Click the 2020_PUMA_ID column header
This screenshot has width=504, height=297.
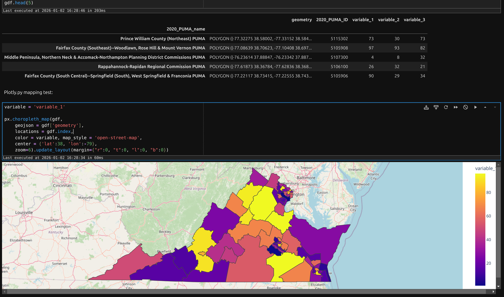click(332, 20)
